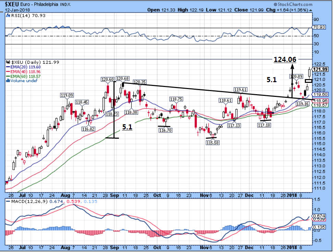The image size is (334, 252).
Task: Click the 118.23 price label
Action: [x=112, y=114]
